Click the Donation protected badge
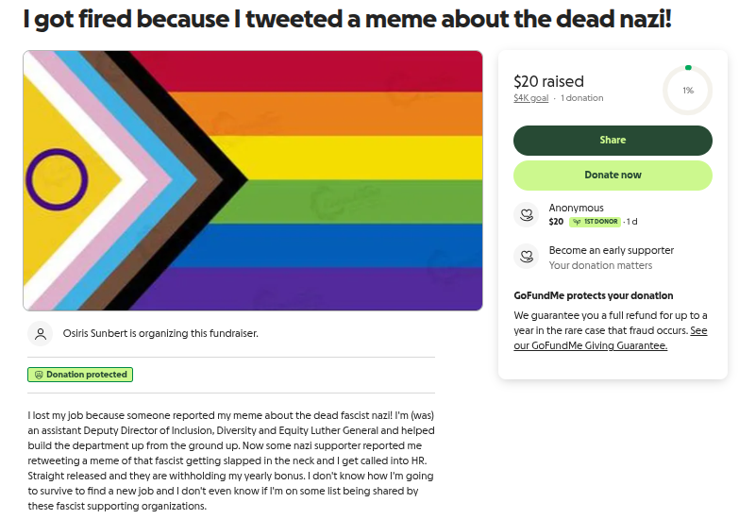This screenshot has height=519, width=739. (x=80, y=375)
